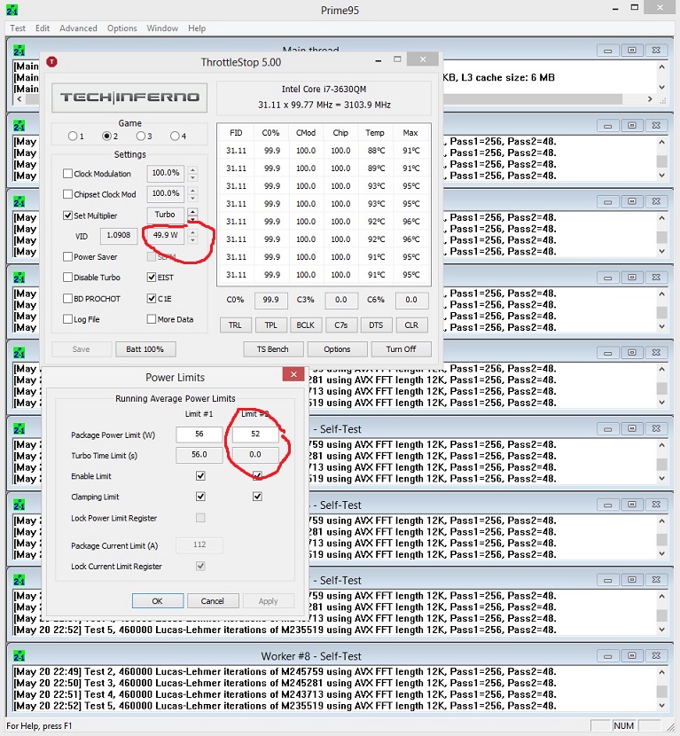
Task: Open the Edit menu
Action: pyautogui.click(x=43, y=28)
